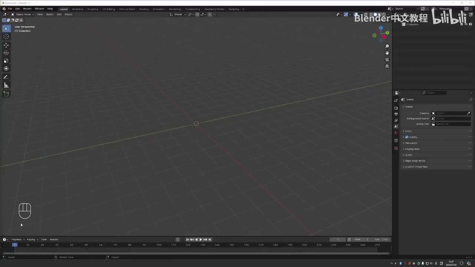This screenshot has width=475, height=267.
Task: Toggle Collection eye visibility in outliner
Action: 466,24
